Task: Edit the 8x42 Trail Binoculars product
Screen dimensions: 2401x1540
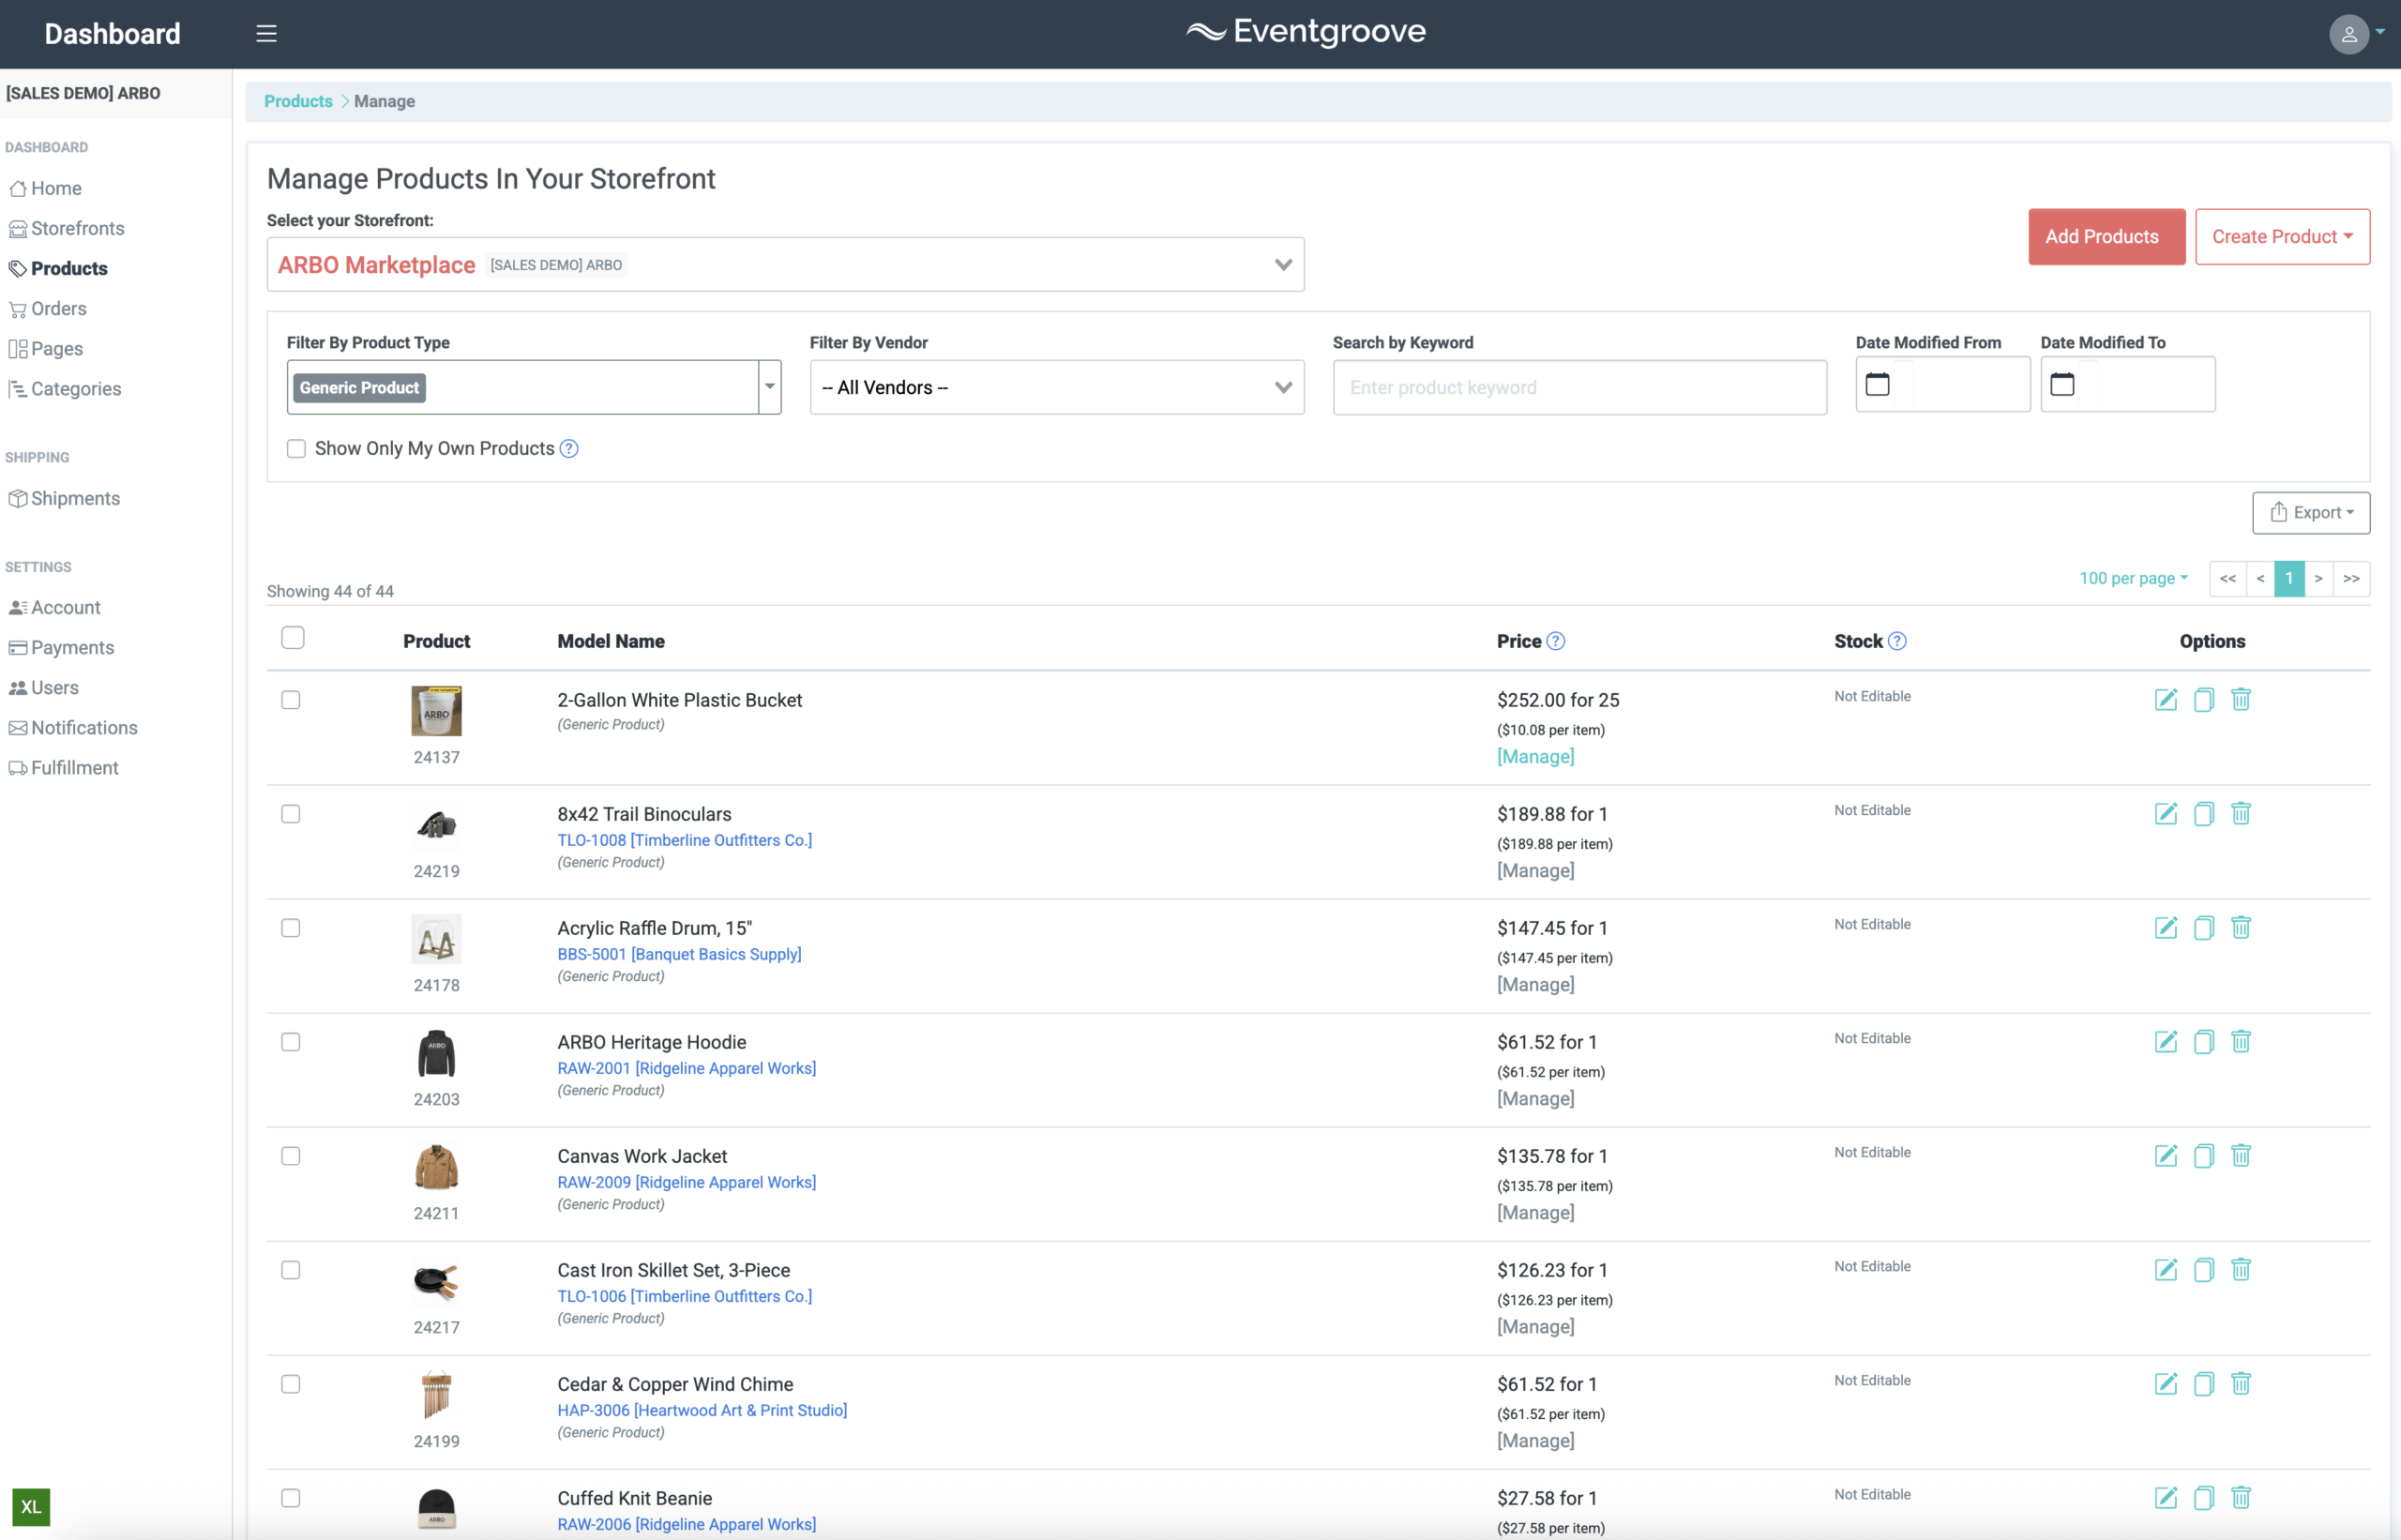Action: 2166,813
